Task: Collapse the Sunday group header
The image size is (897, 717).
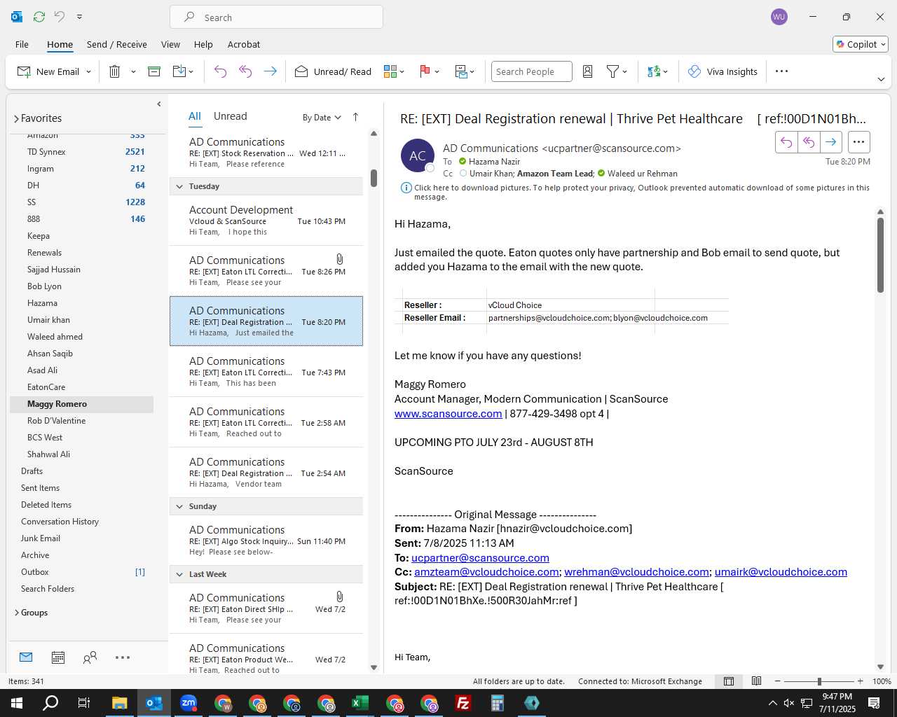Action: 179,506
